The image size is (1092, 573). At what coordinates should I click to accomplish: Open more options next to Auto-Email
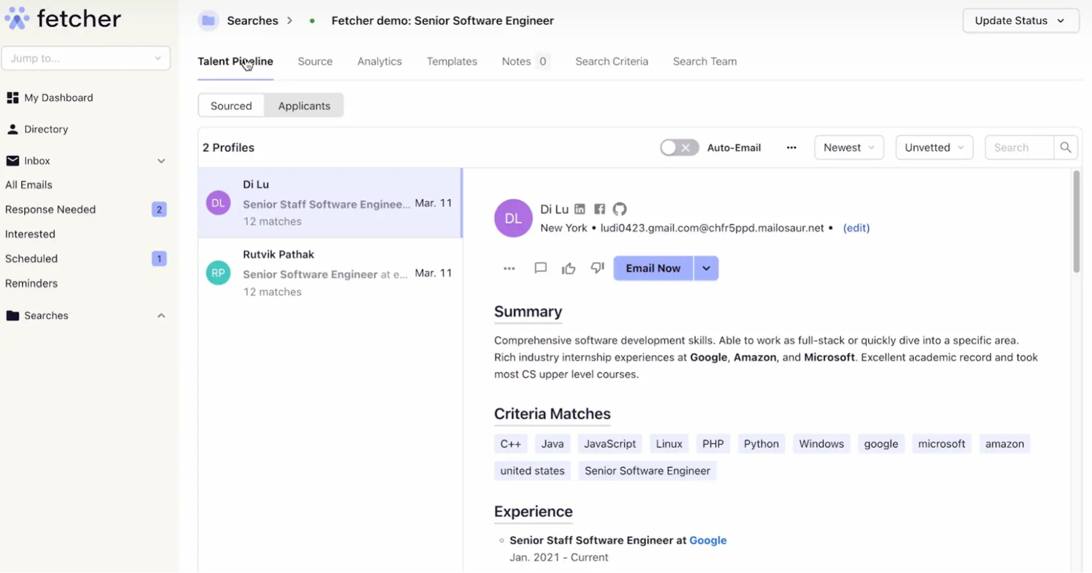tap(792, 147)
